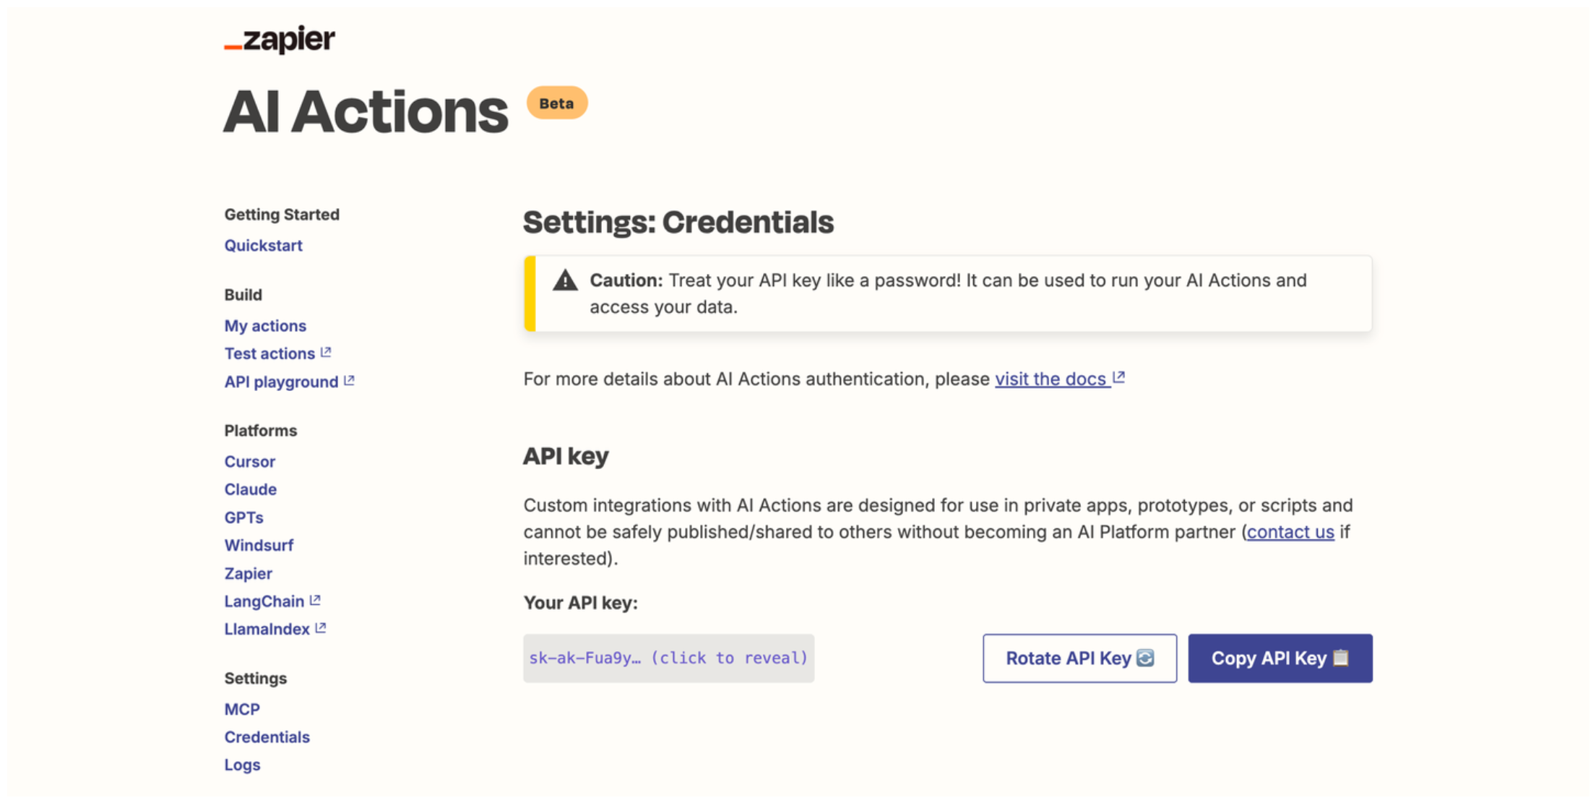The height and width of the screenshot is (803, 1596).
Task: Click the external-link icon beside Test actions
Action: tap(326, 352)
